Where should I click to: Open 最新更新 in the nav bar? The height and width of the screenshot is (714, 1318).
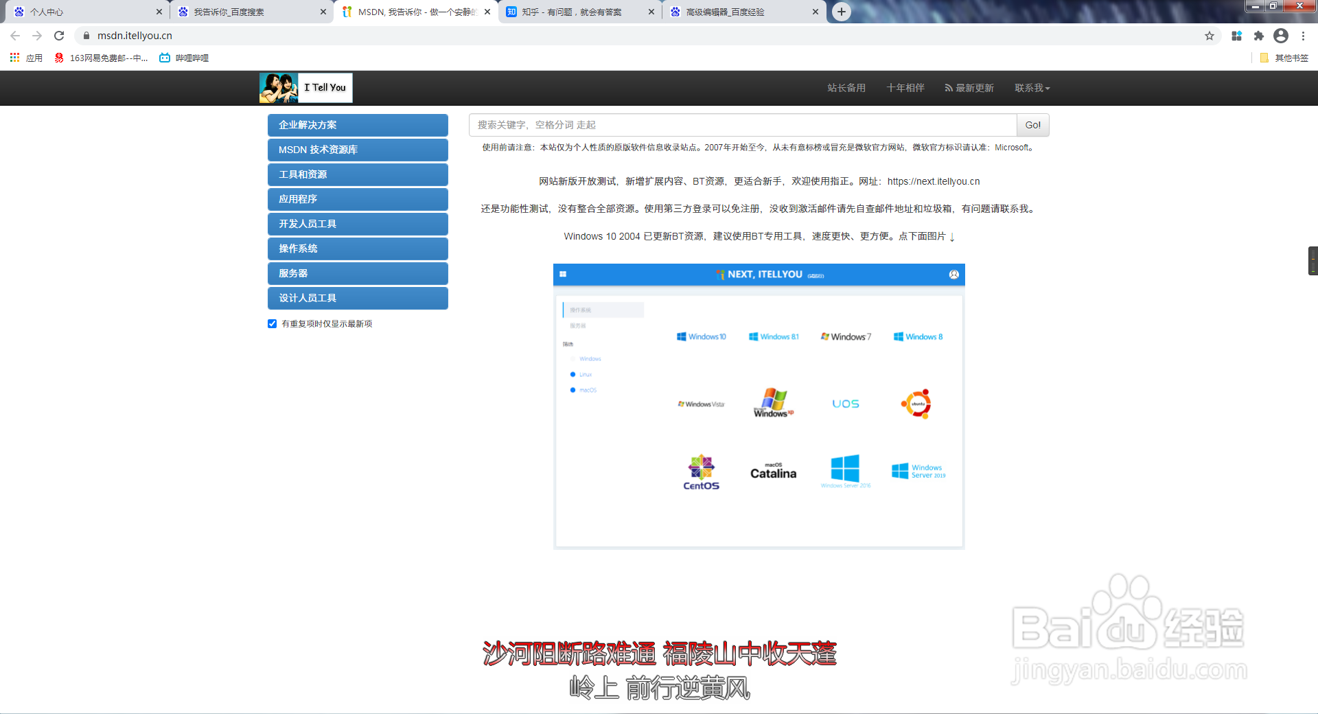pos(969,88)
